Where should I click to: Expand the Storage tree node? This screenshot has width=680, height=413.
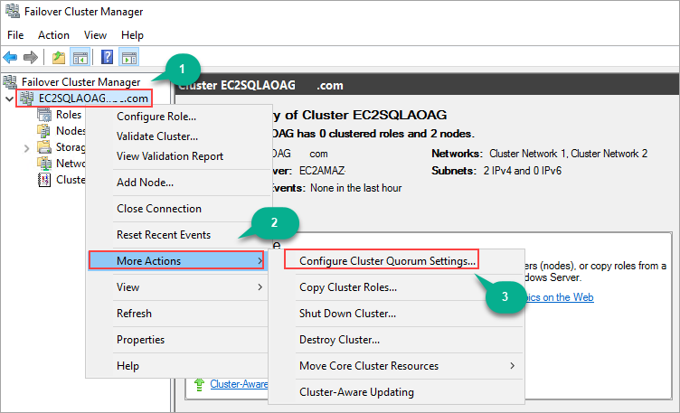point(27,148)
